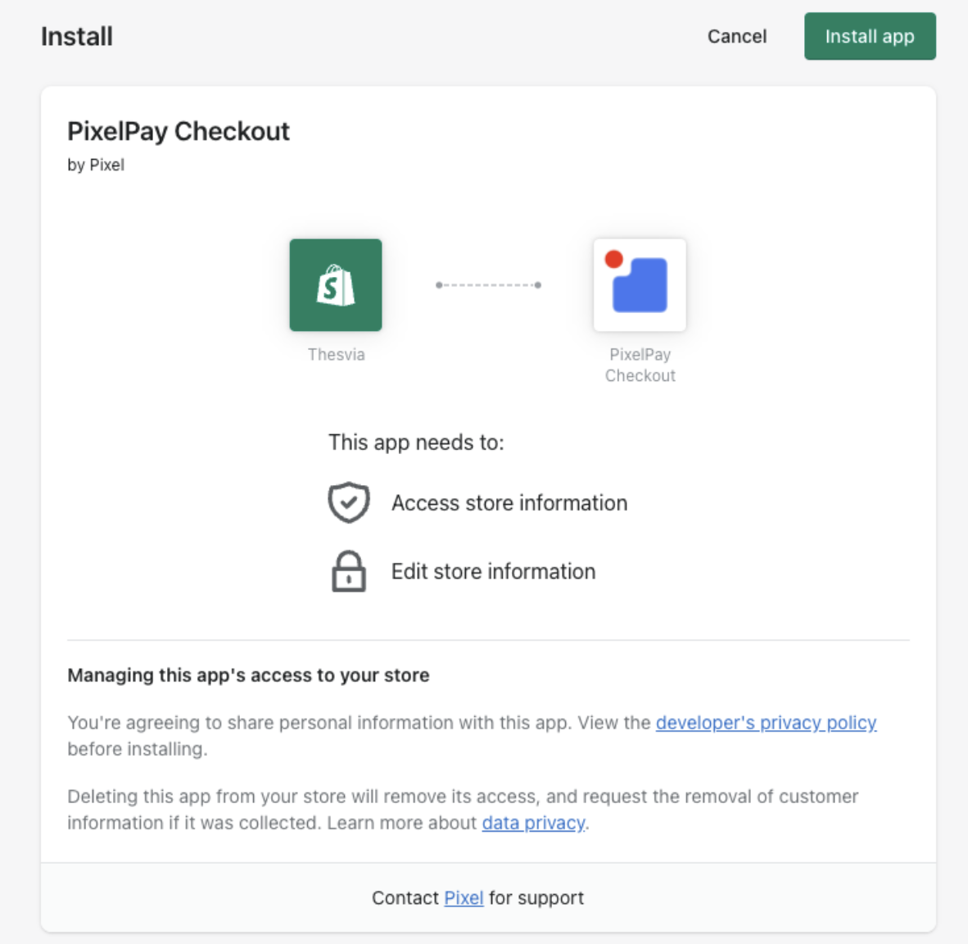Click the green Install app button
Viewport: 968px width, 944px height.
(x=869, y=36)
